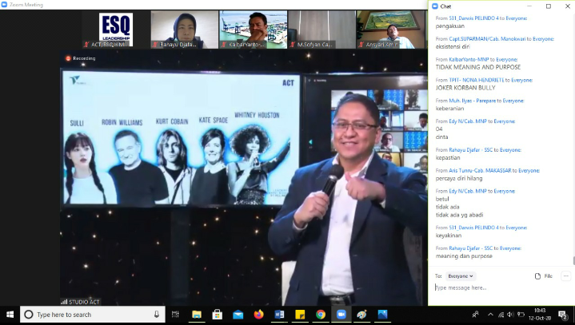575x325 pixels.
Task: Click the chat more options ellipsis button
Action: coord(565,275)
